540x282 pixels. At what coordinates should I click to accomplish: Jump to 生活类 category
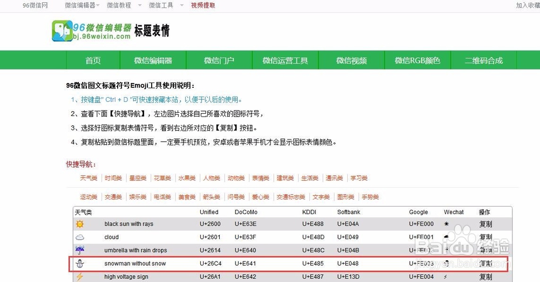coord(309,178)
